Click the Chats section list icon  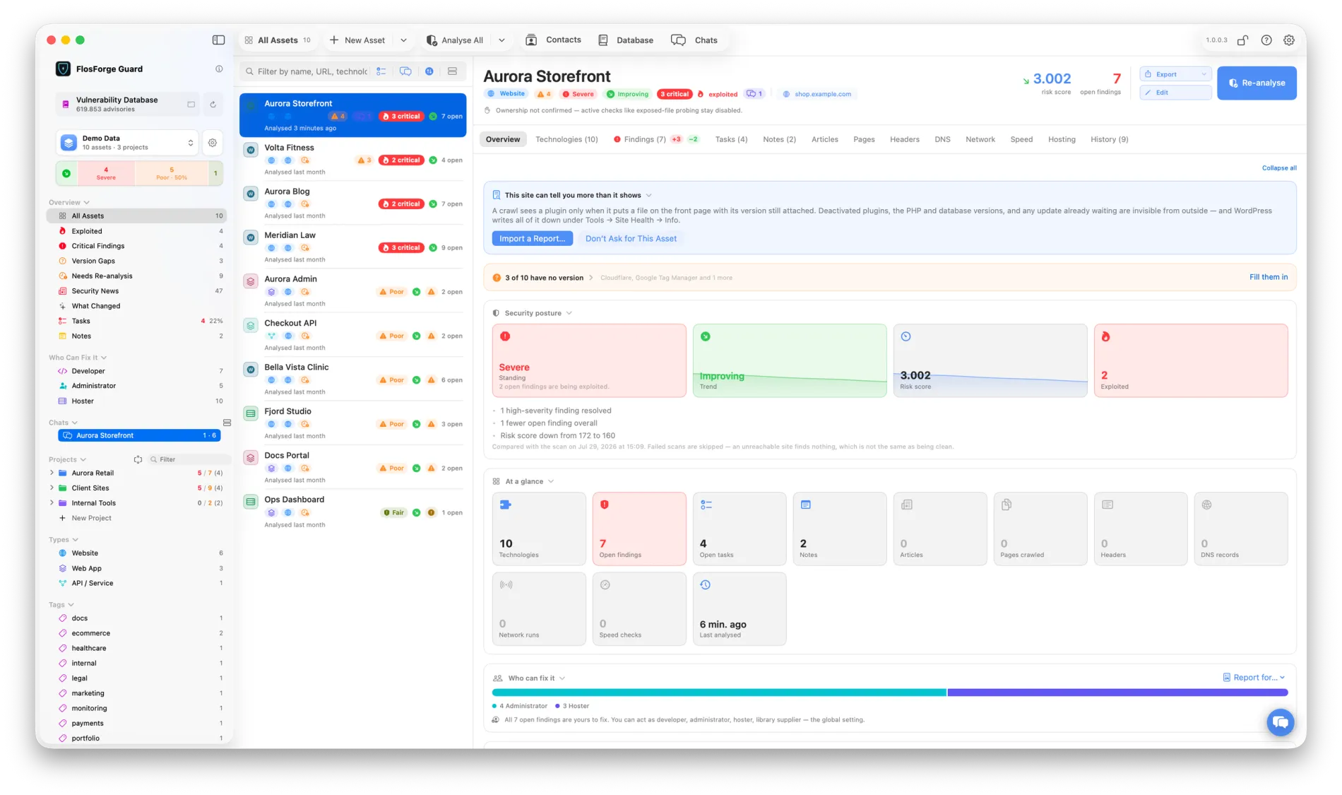coord(227,423)
